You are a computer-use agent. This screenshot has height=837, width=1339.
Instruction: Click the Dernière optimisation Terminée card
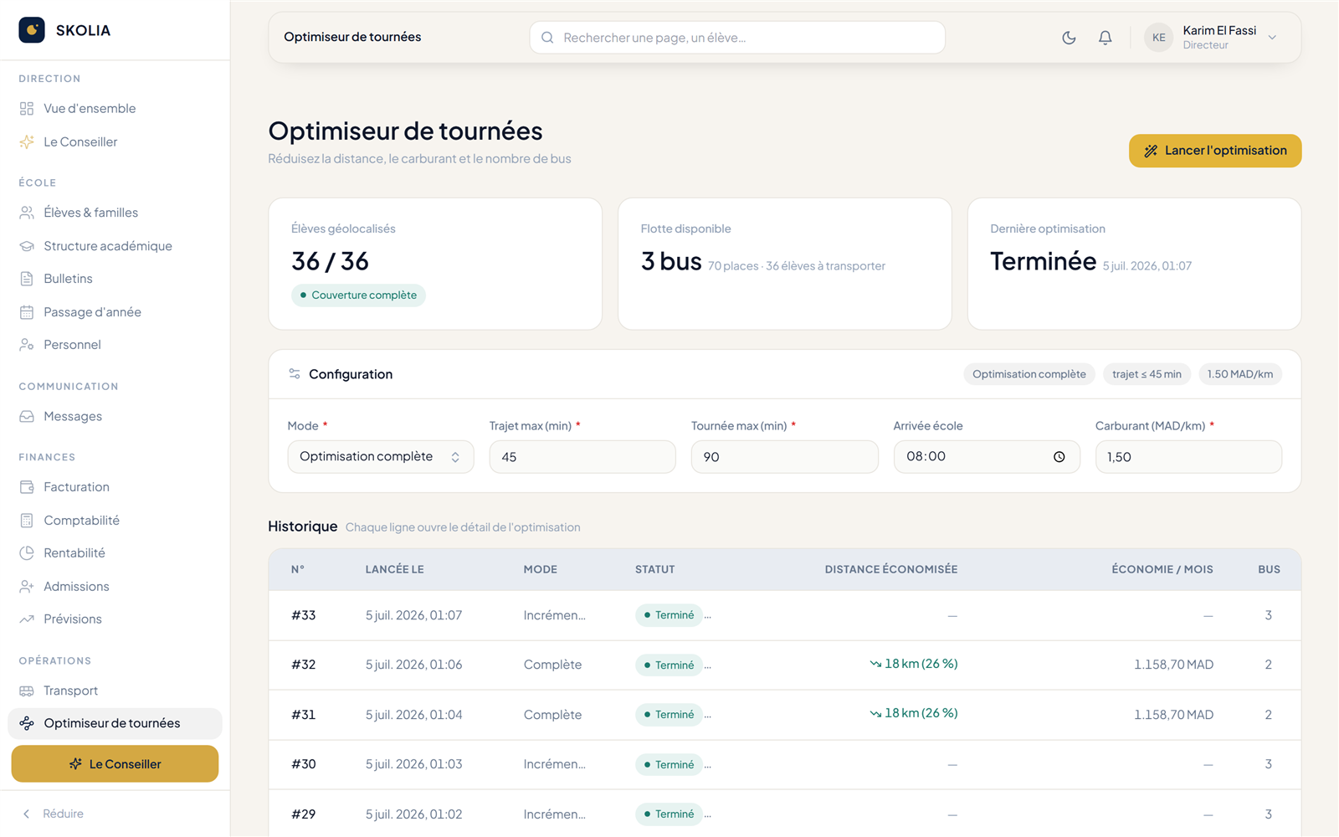[1134, 264]
